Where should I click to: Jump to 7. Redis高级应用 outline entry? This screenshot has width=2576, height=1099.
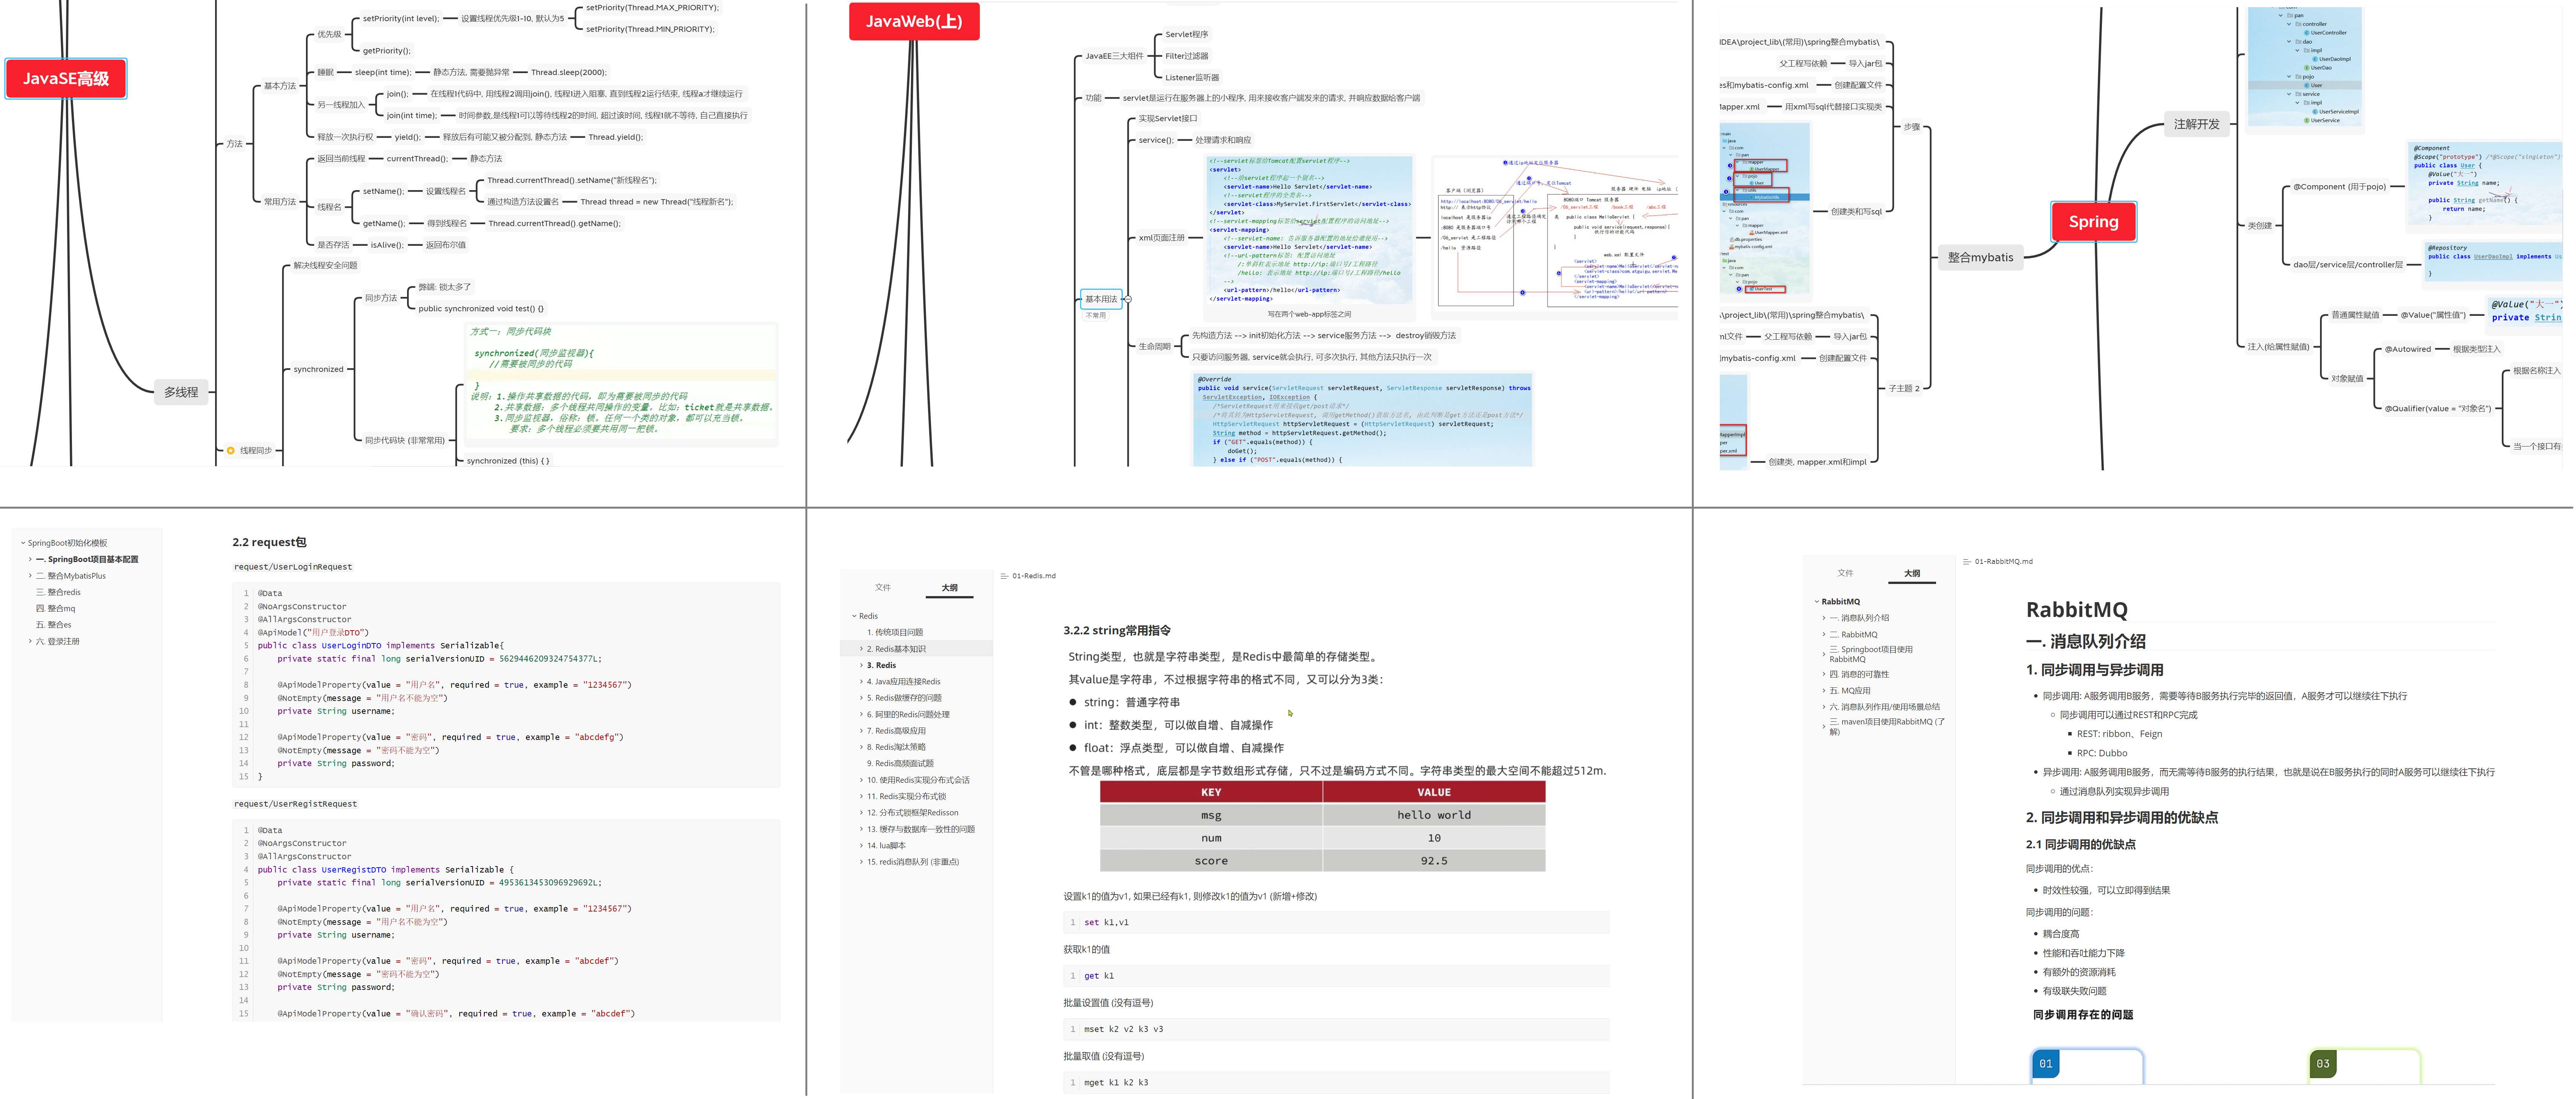click(x=896, y=731)
